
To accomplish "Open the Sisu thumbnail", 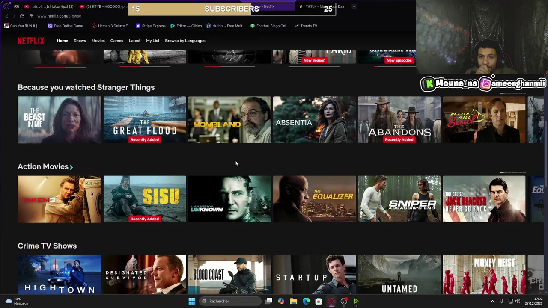I will click(145, 199).
